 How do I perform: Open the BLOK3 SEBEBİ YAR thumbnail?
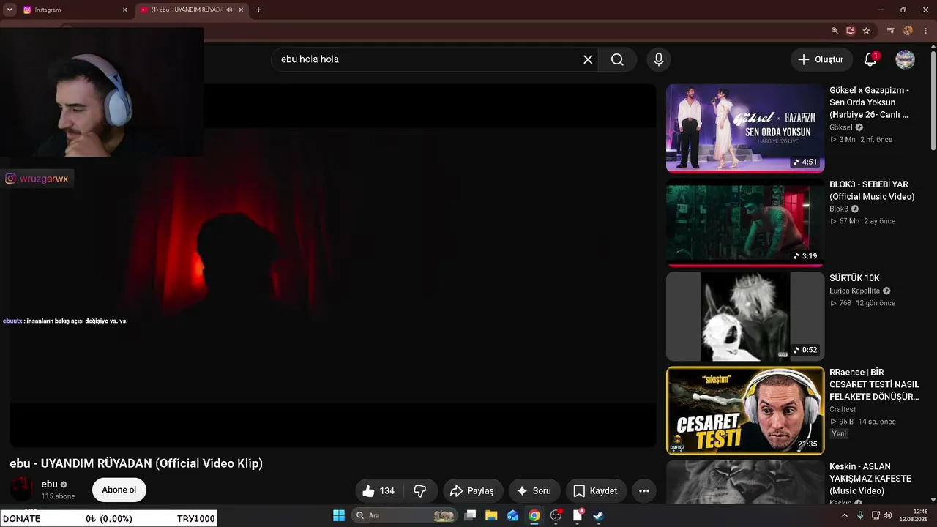(745, 223)
